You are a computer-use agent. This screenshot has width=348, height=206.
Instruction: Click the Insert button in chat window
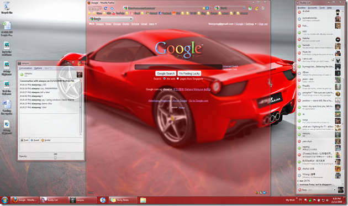click(35, 140)
